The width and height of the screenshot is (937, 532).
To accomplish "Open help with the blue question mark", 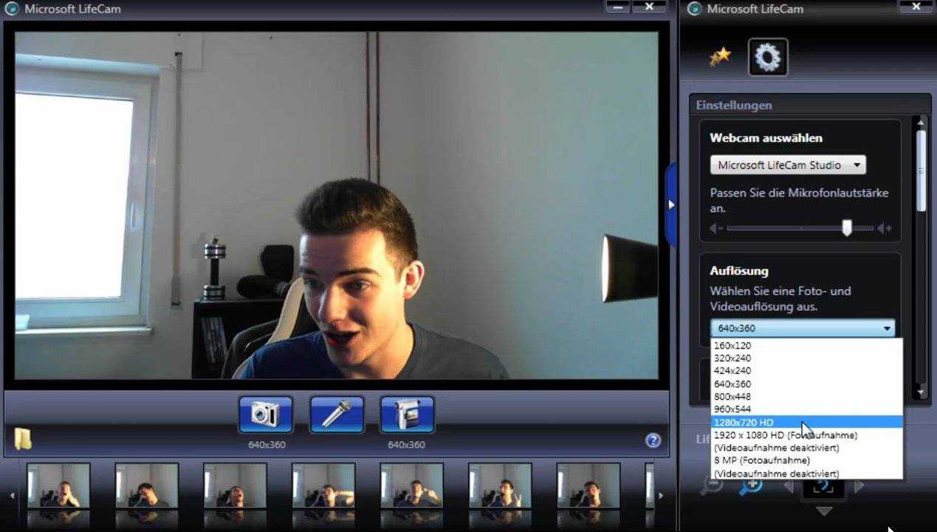I will pyautogui.click(x=653, y=440).
